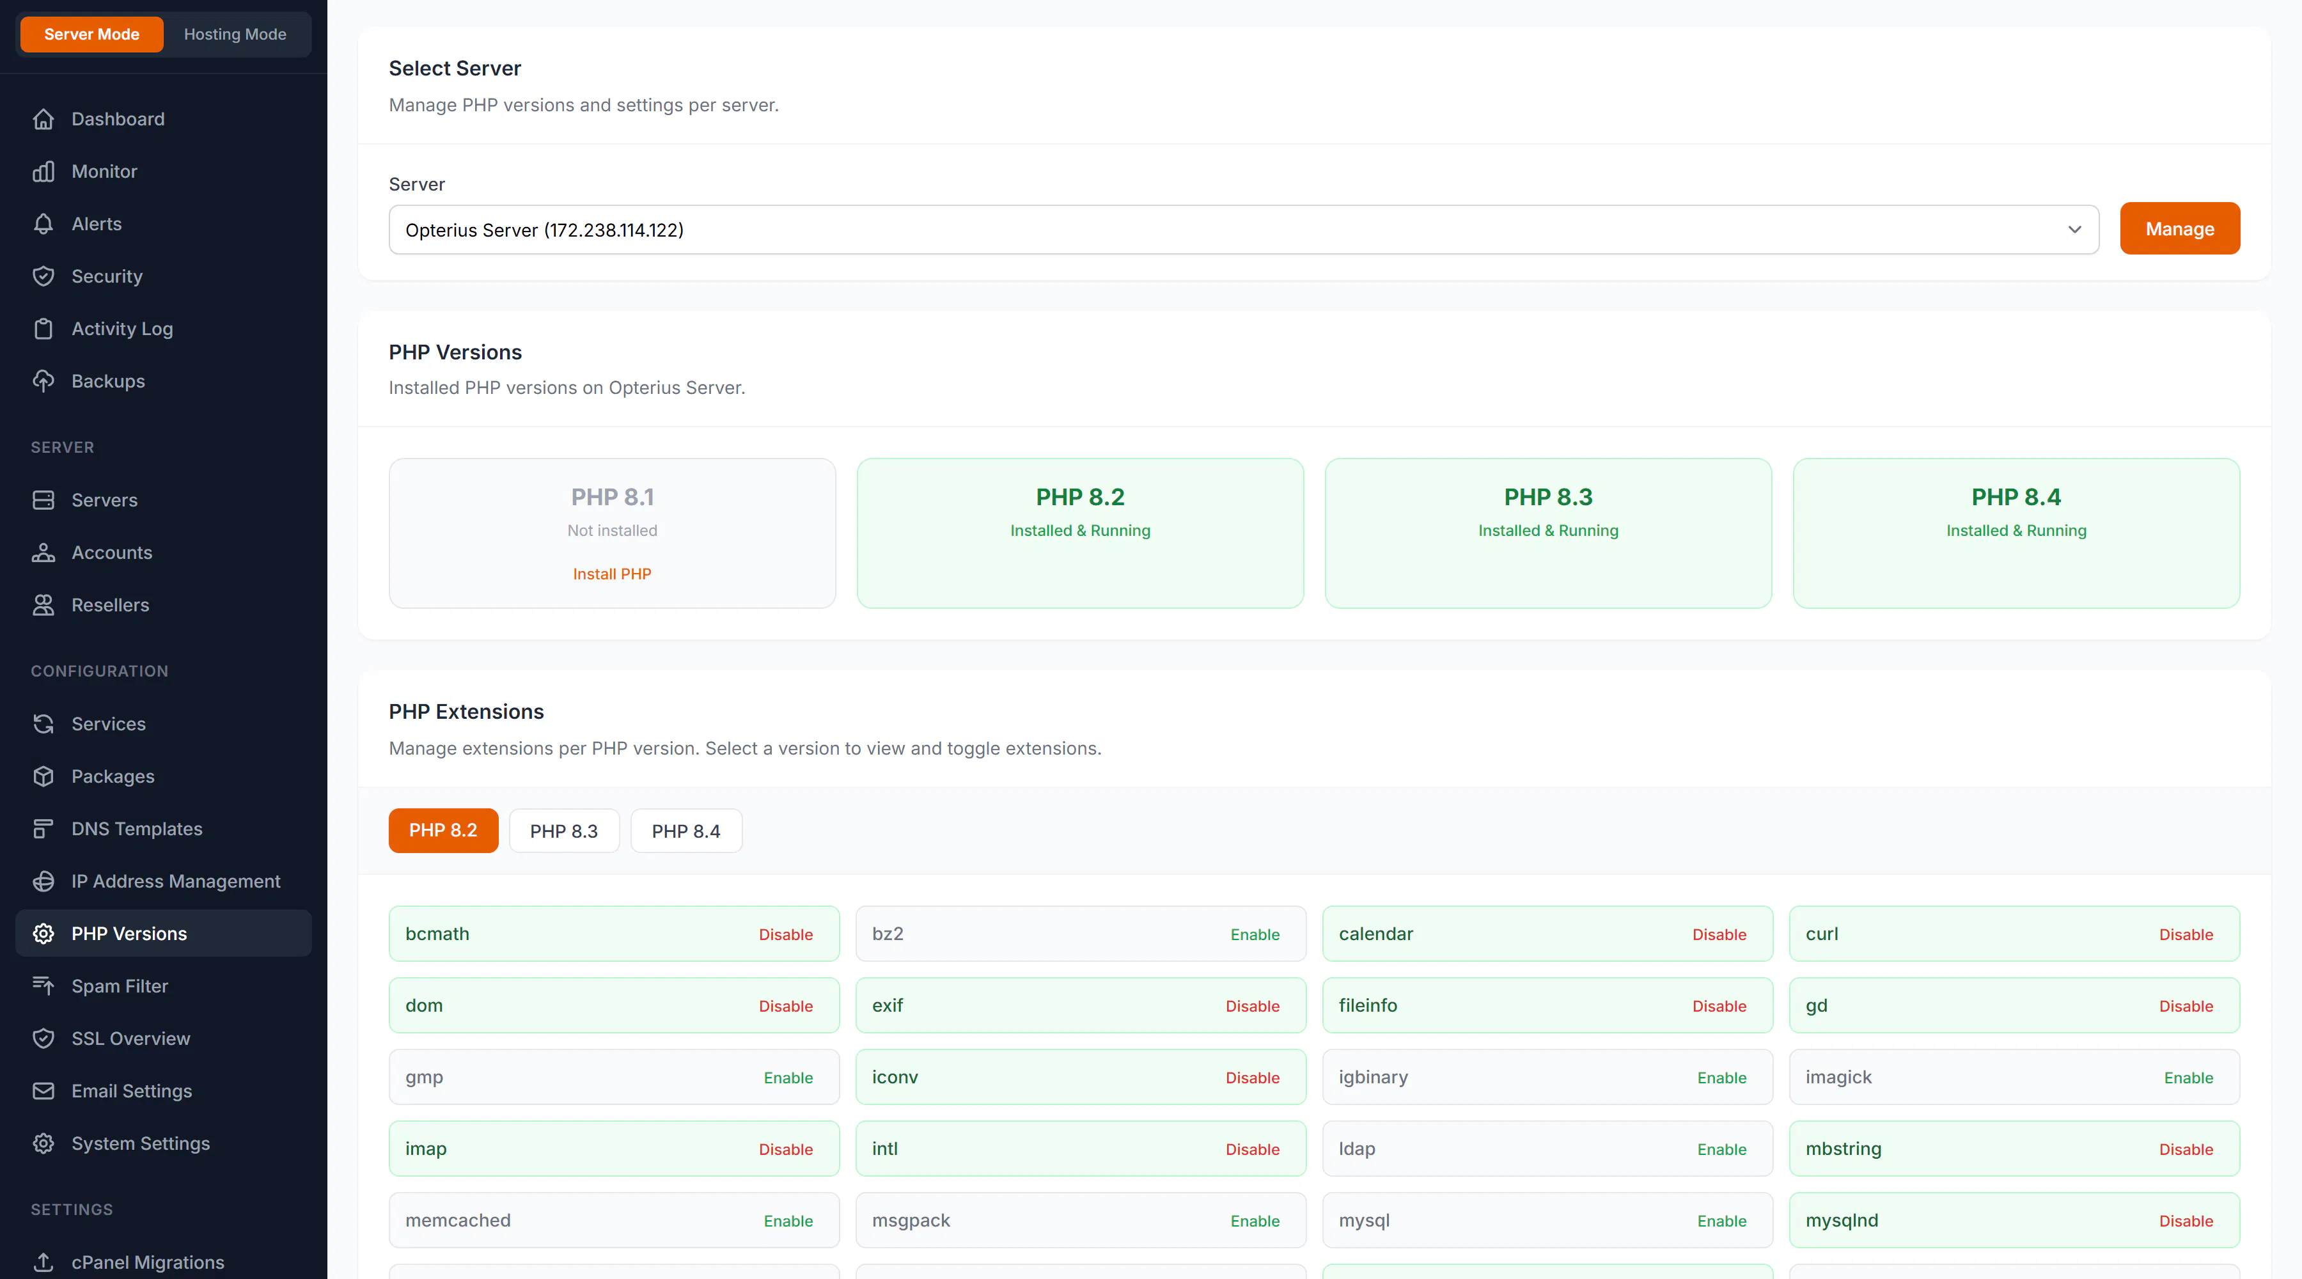Viewport: 2302px width, 1279px height.
Task: Click the IP Address Management globe icon
Action: 43,881
